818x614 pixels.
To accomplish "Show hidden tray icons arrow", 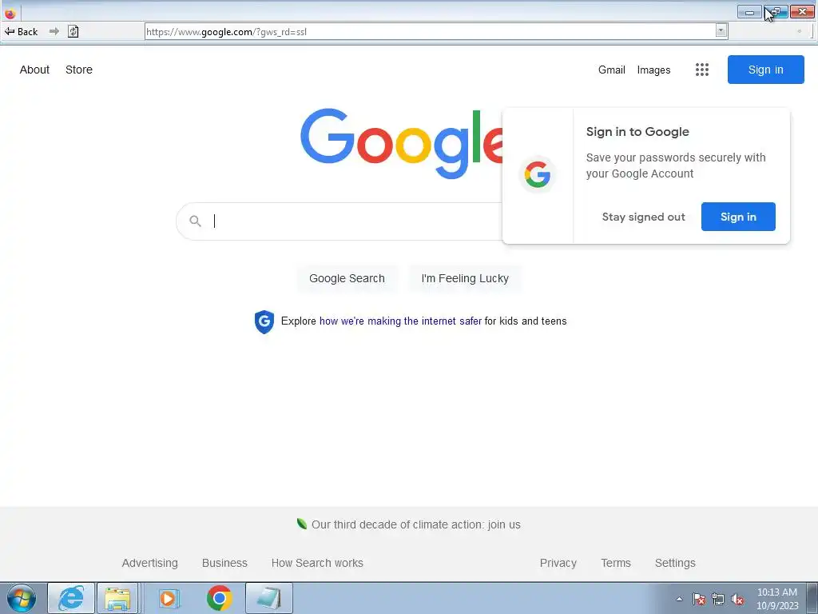I will (679, 599).
